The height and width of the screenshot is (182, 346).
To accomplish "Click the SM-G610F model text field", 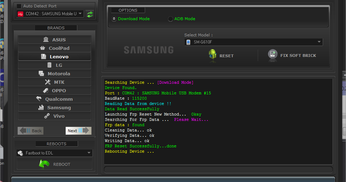I will click(253, 42).
